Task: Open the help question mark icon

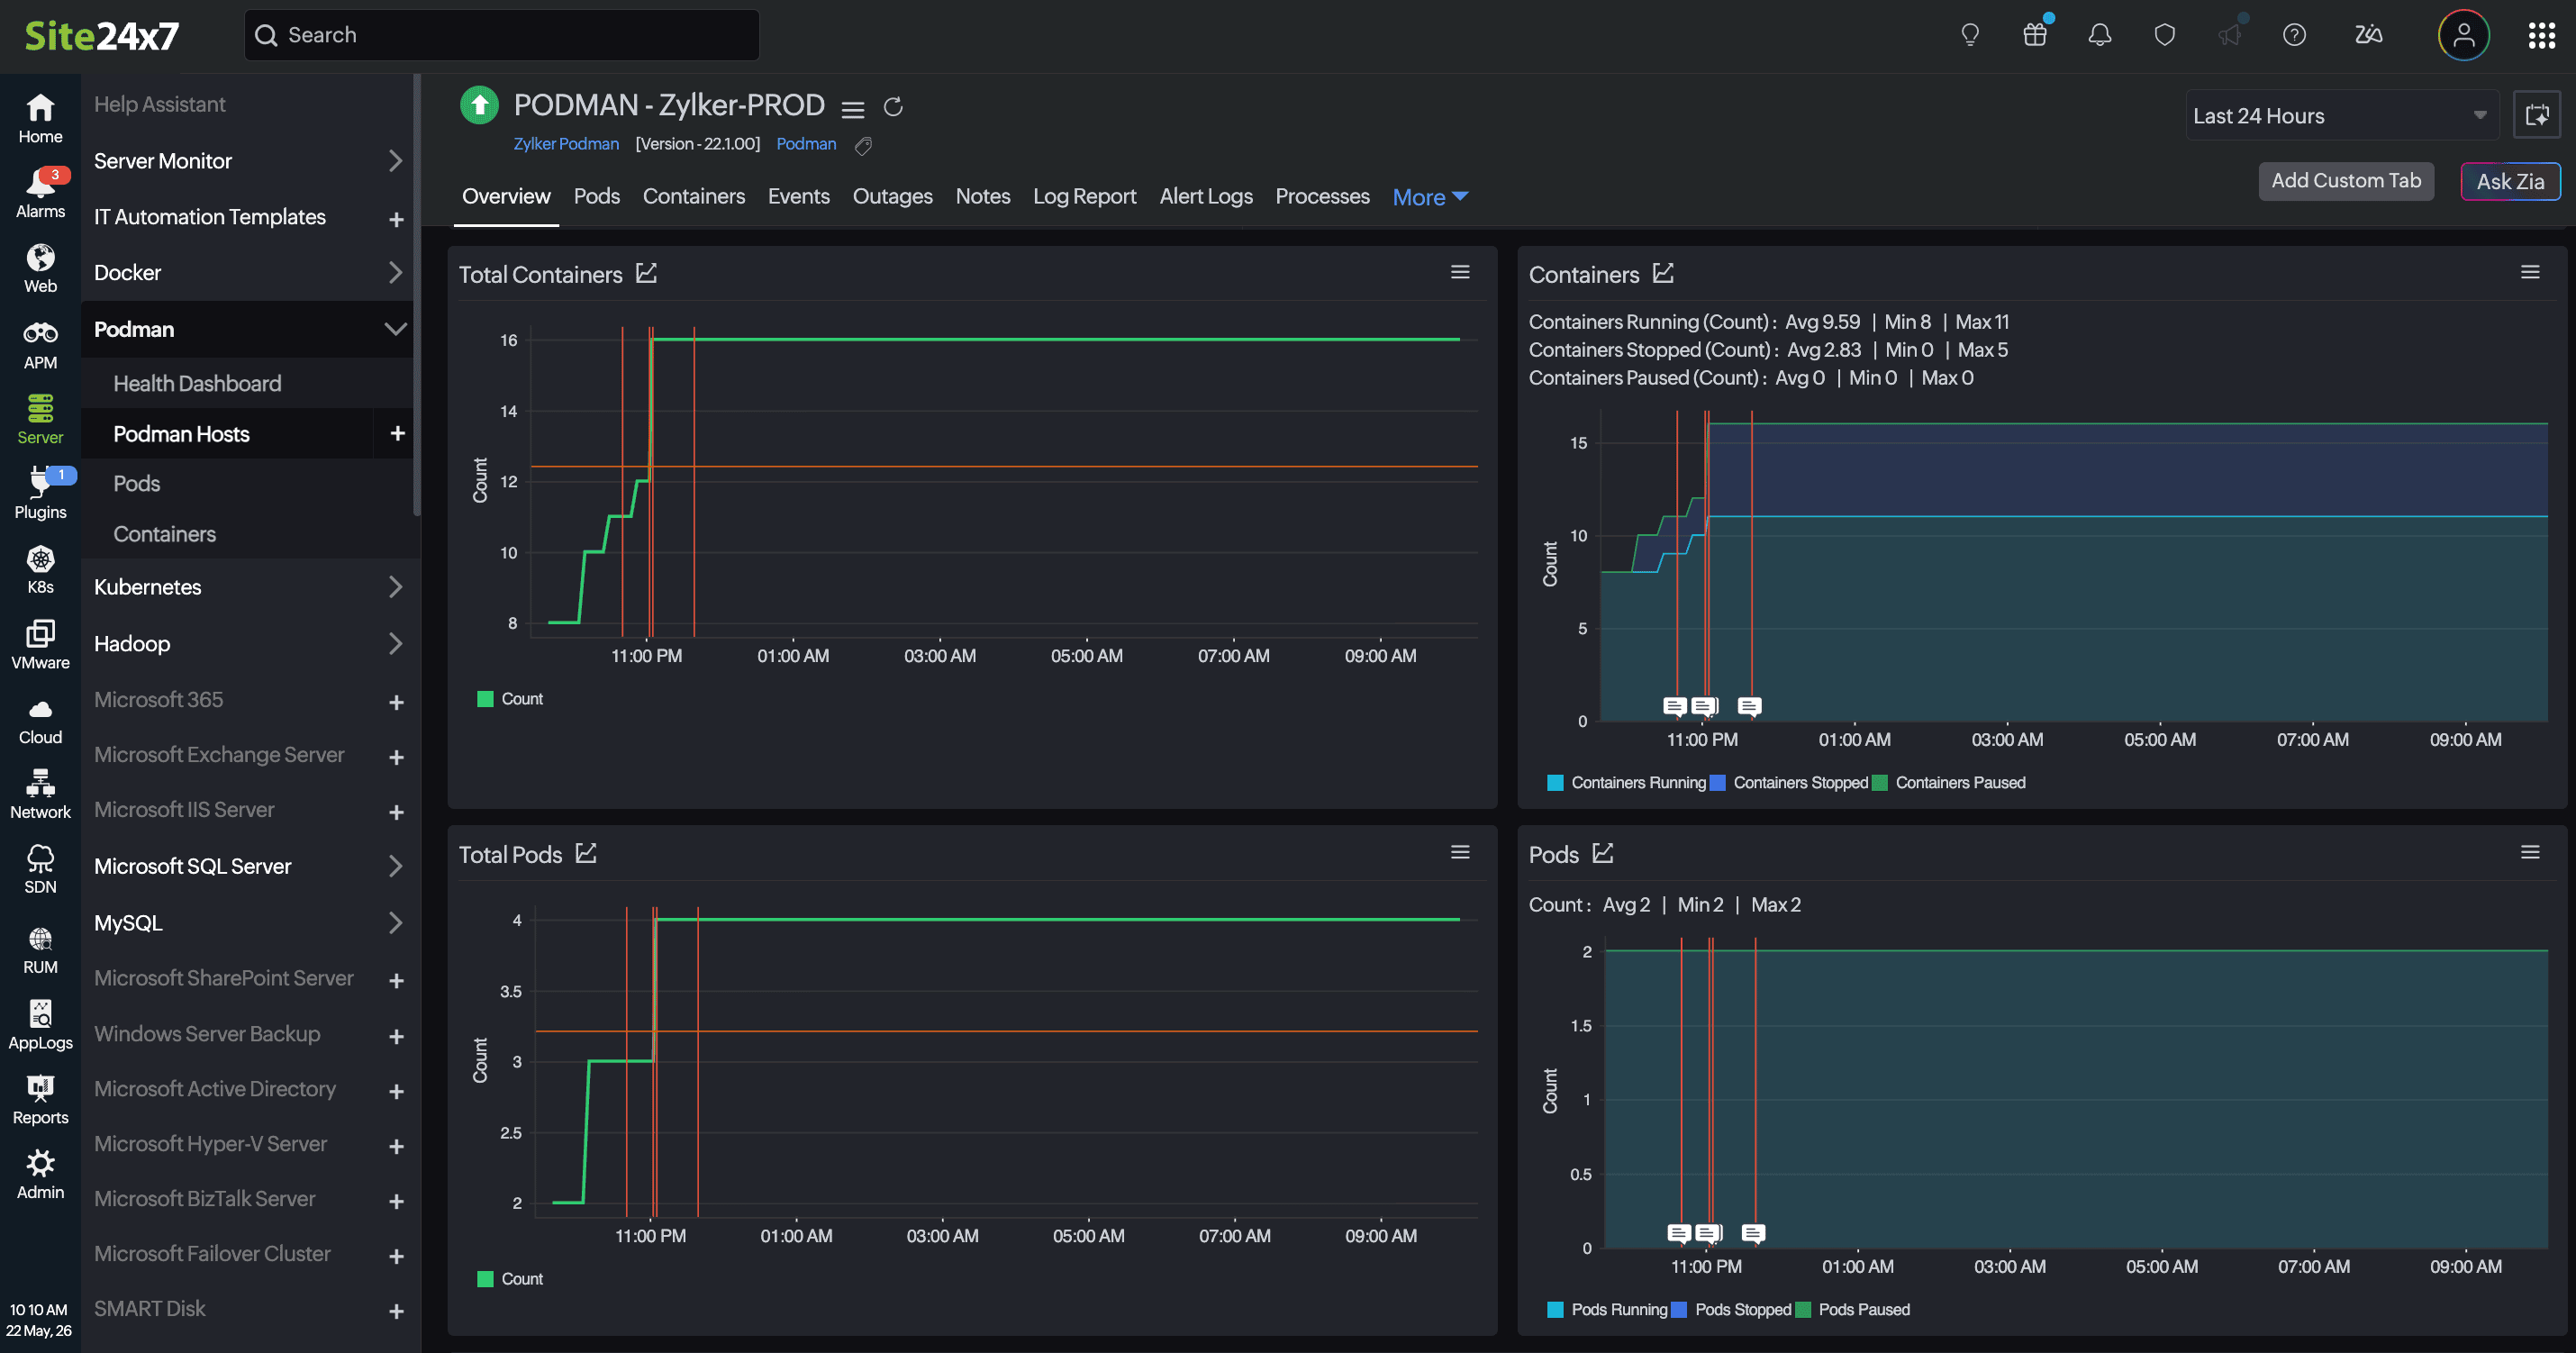Action: (x=2295, y=35)
